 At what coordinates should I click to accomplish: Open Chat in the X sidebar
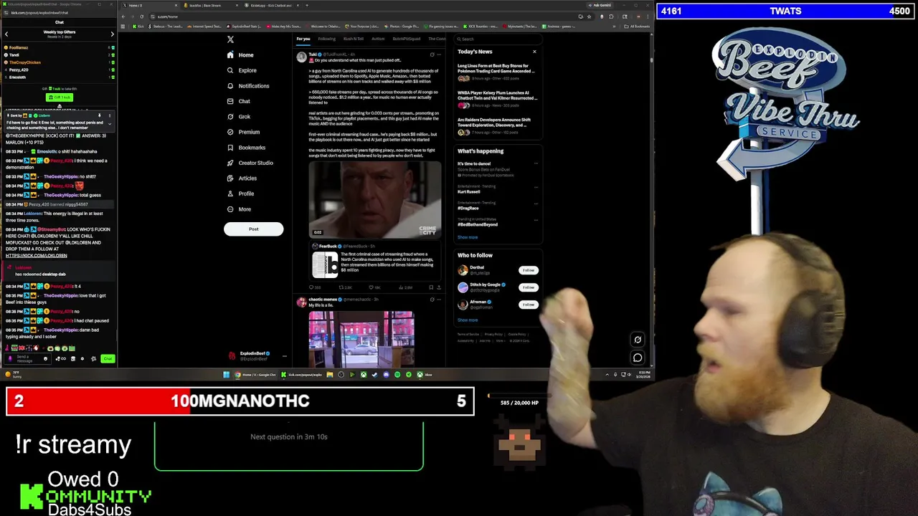[239, 101]
